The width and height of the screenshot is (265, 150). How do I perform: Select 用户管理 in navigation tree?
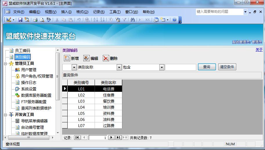coord(28,70)
